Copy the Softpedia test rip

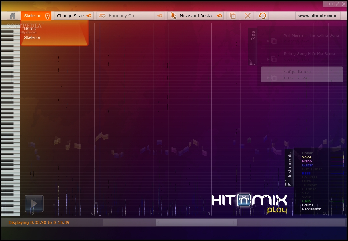[274, 78]
